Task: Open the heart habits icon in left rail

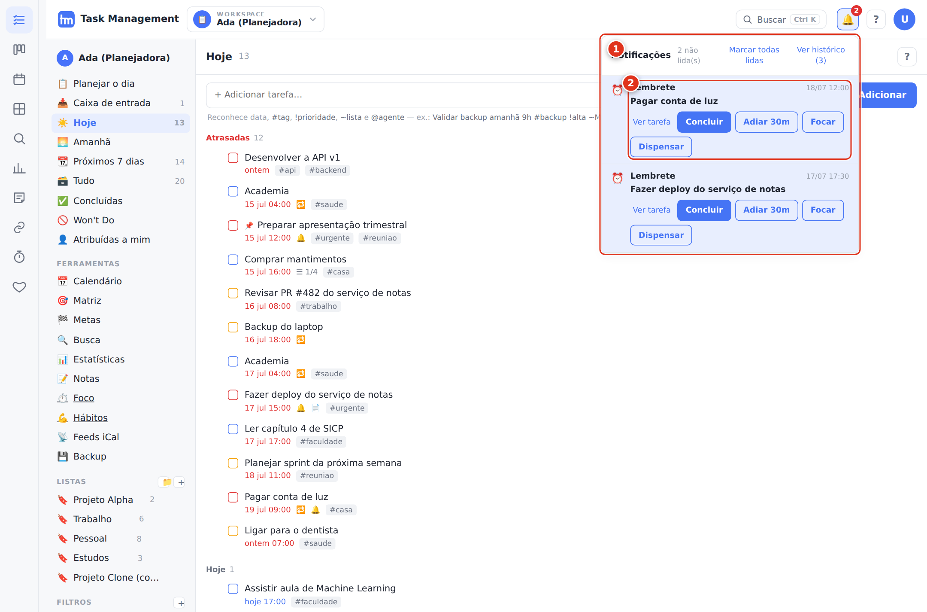Action: click(x=19, y=287)
